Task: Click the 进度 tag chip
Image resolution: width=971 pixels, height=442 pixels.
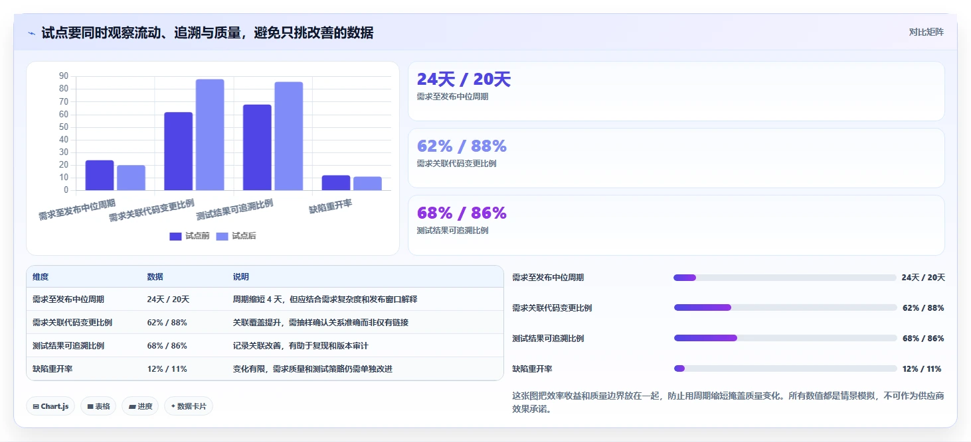Action: [140, 406]
